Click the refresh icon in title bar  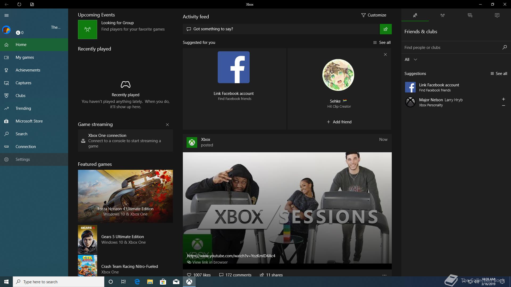[19, 4]
